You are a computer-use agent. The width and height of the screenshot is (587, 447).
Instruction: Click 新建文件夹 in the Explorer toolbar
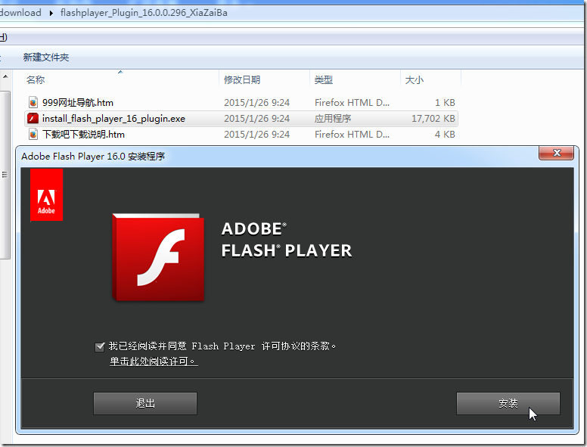[46, 57]
